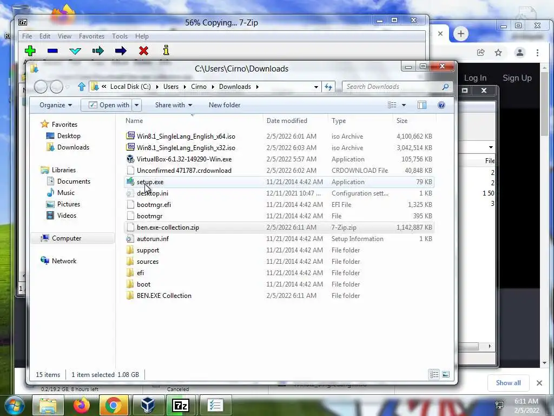The width and height of the screenshot is (554, 416).
Task: Open the 7-Zip Tools menu
Action: 120,36
